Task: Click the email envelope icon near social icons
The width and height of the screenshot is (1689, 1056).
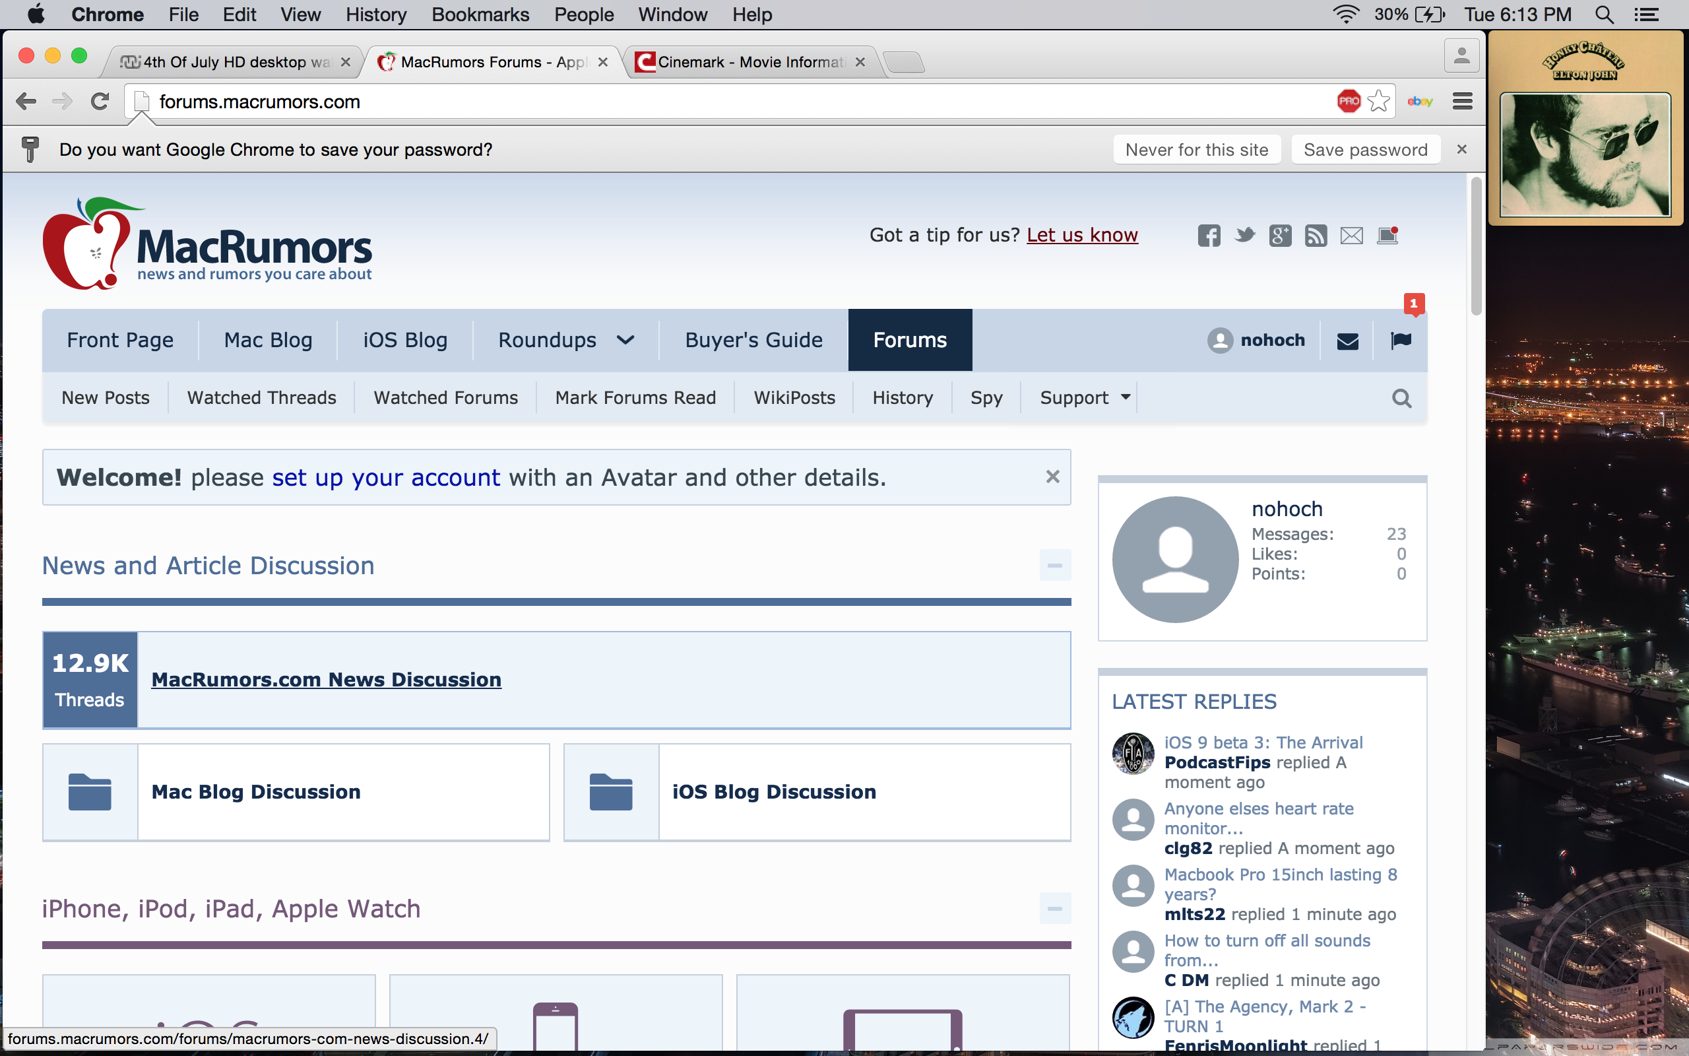Action: (x=1351, y=236)
